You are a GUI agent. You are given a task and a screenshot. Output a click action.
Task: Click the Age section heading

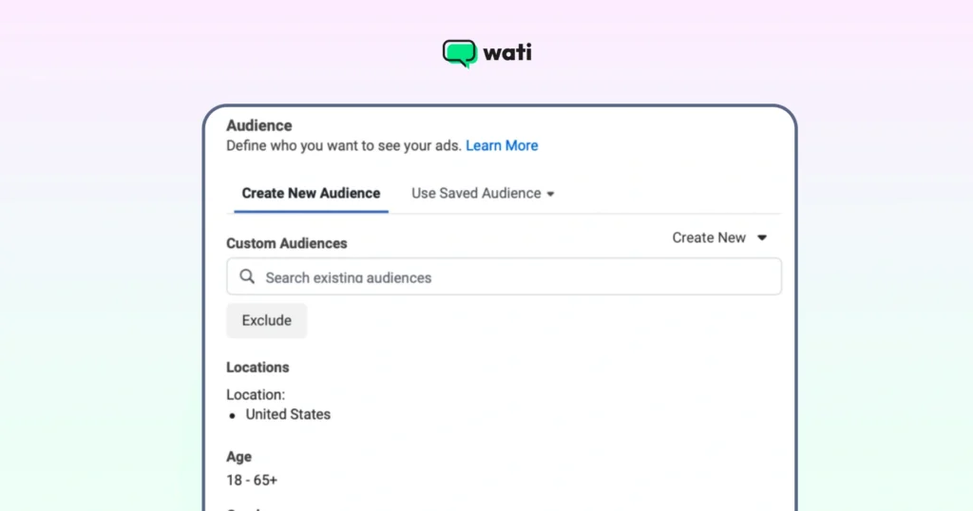(x=238, y=456)
